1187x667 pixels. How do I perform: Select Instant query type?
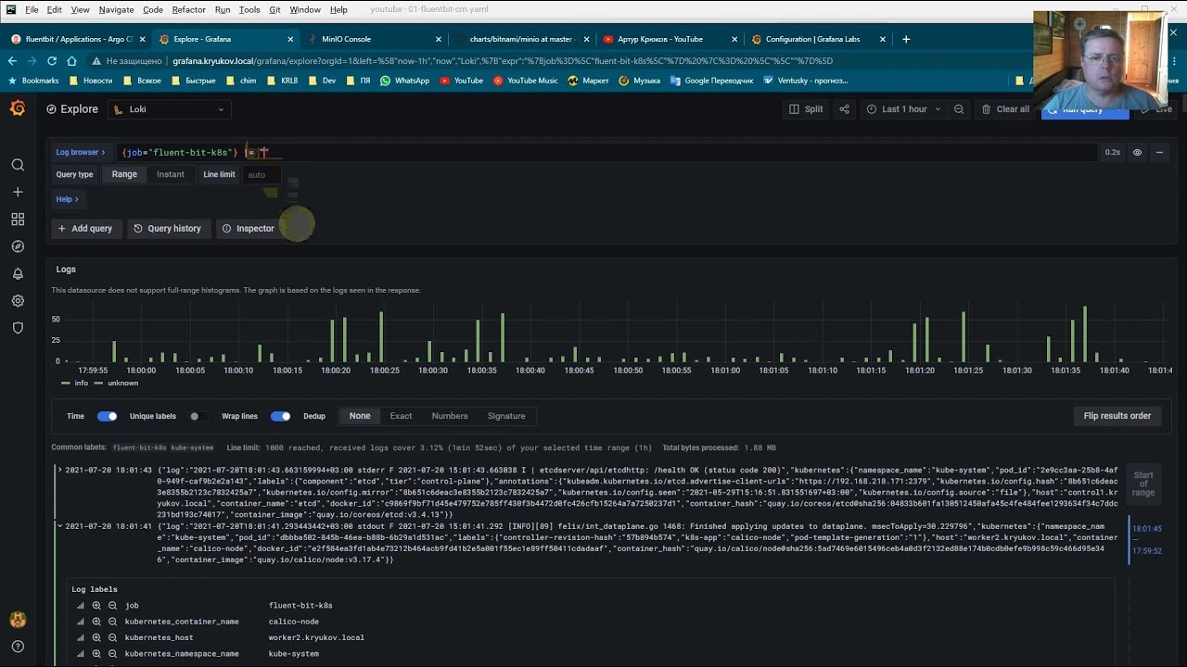[x=171, y=174]
